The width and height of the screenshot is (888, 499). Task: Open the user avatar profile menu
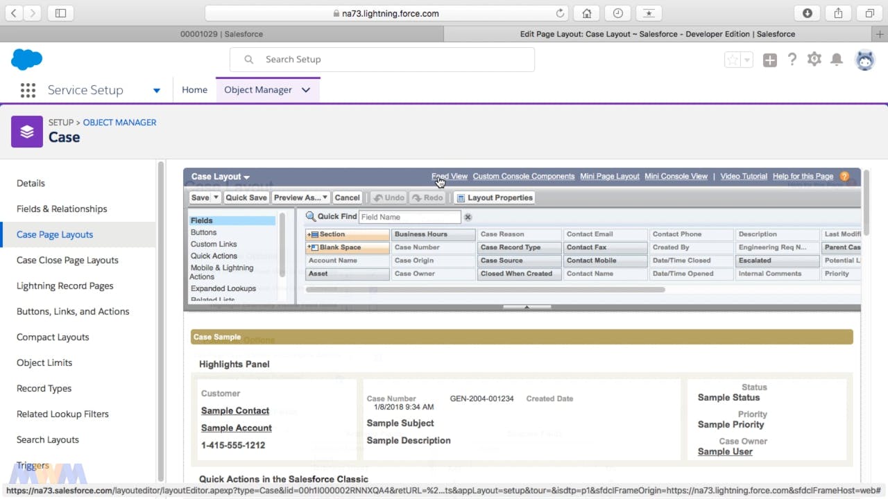click(x=865, y=60)
